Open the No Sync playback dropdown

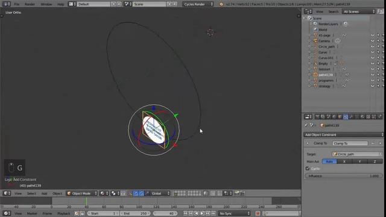coord(234,213)
